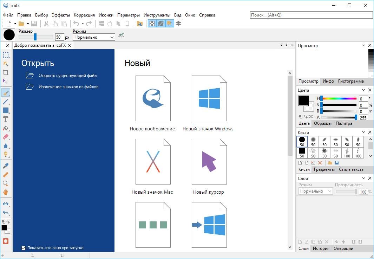Click the hue H rainbow slider
Viewport: 374px width, 259px height.
point(339,99)
